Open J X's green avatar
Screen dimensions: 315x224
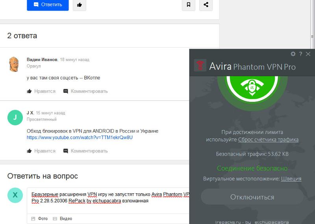(15, 118)
